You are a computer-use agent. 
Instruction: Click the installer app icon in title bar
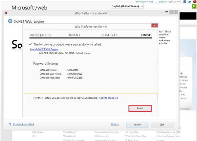click(x=6, y=13)
